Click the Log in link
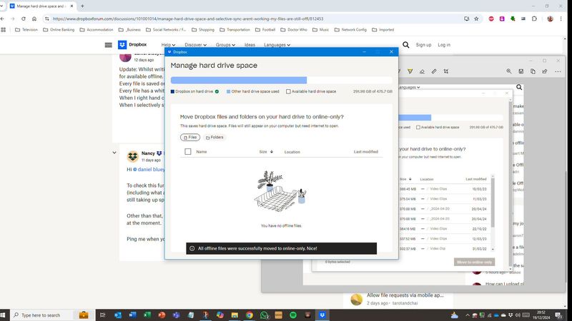Image resolution: width=572 pixels, height=321 pixels. (x=444, y=45)
